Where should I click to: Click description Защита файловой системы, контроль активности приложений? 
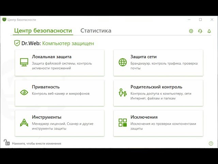tap(62, 66)
